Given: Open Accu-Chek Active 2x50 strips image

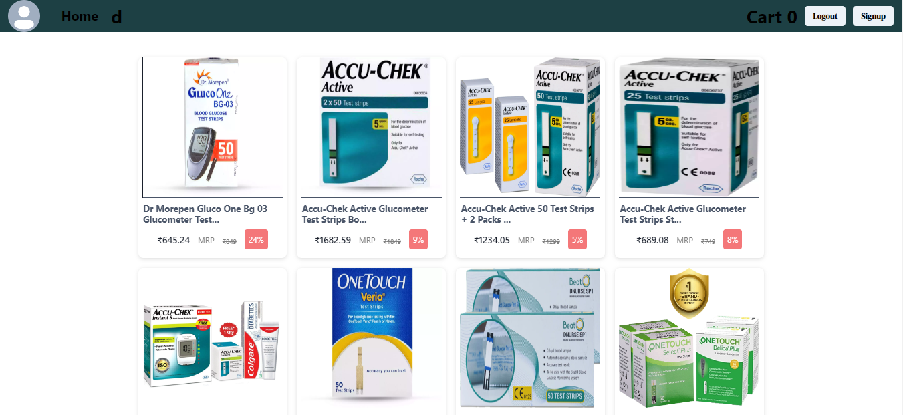Looking at the screenshot, I should (x=372, y=127).
